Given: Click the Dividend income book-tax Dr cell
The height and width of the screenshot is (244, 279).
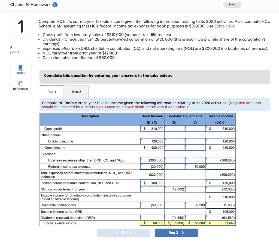Looking at the screenshot, I should [x=174, y=141].
